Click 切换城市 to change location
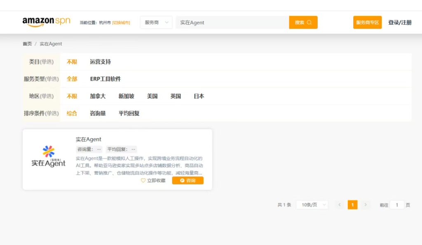 click(121, 23)
